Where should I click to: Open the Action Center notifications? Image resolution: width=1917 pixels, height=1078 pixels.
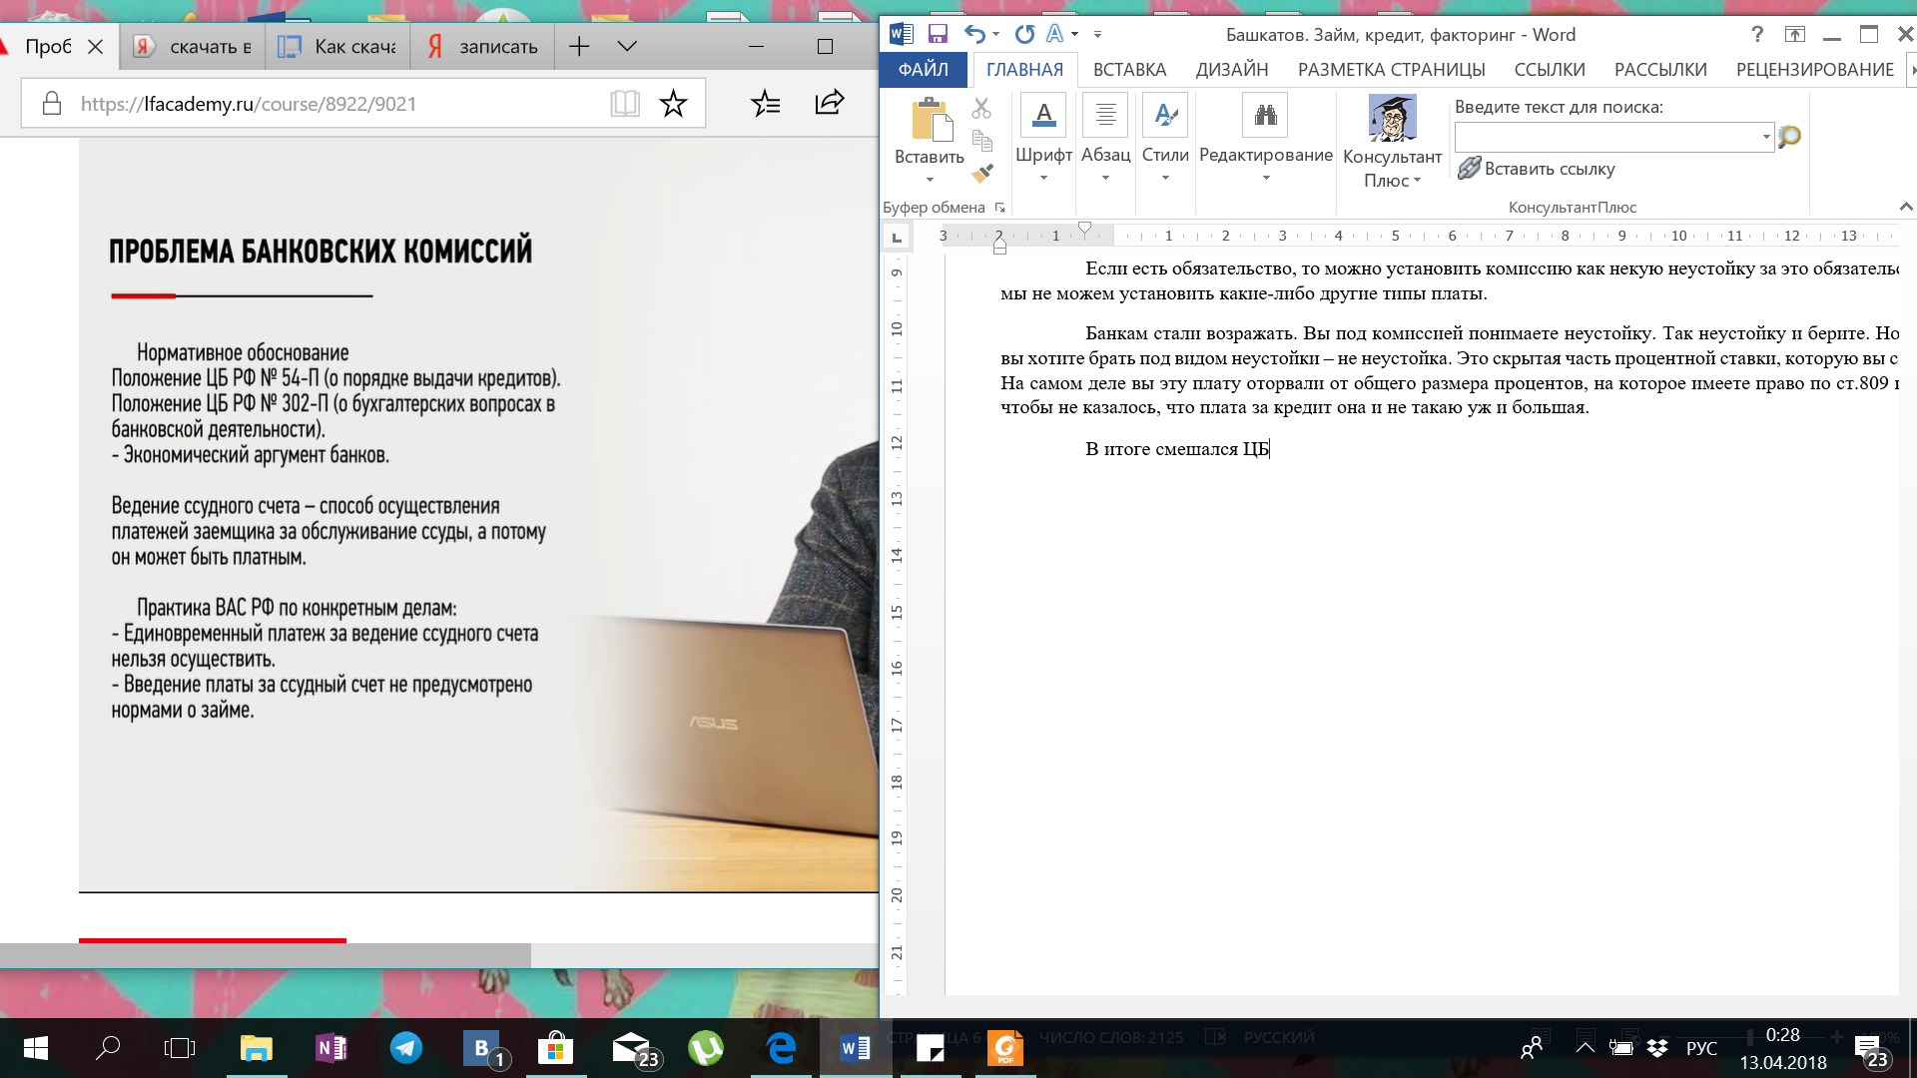click(1870, 1048)
